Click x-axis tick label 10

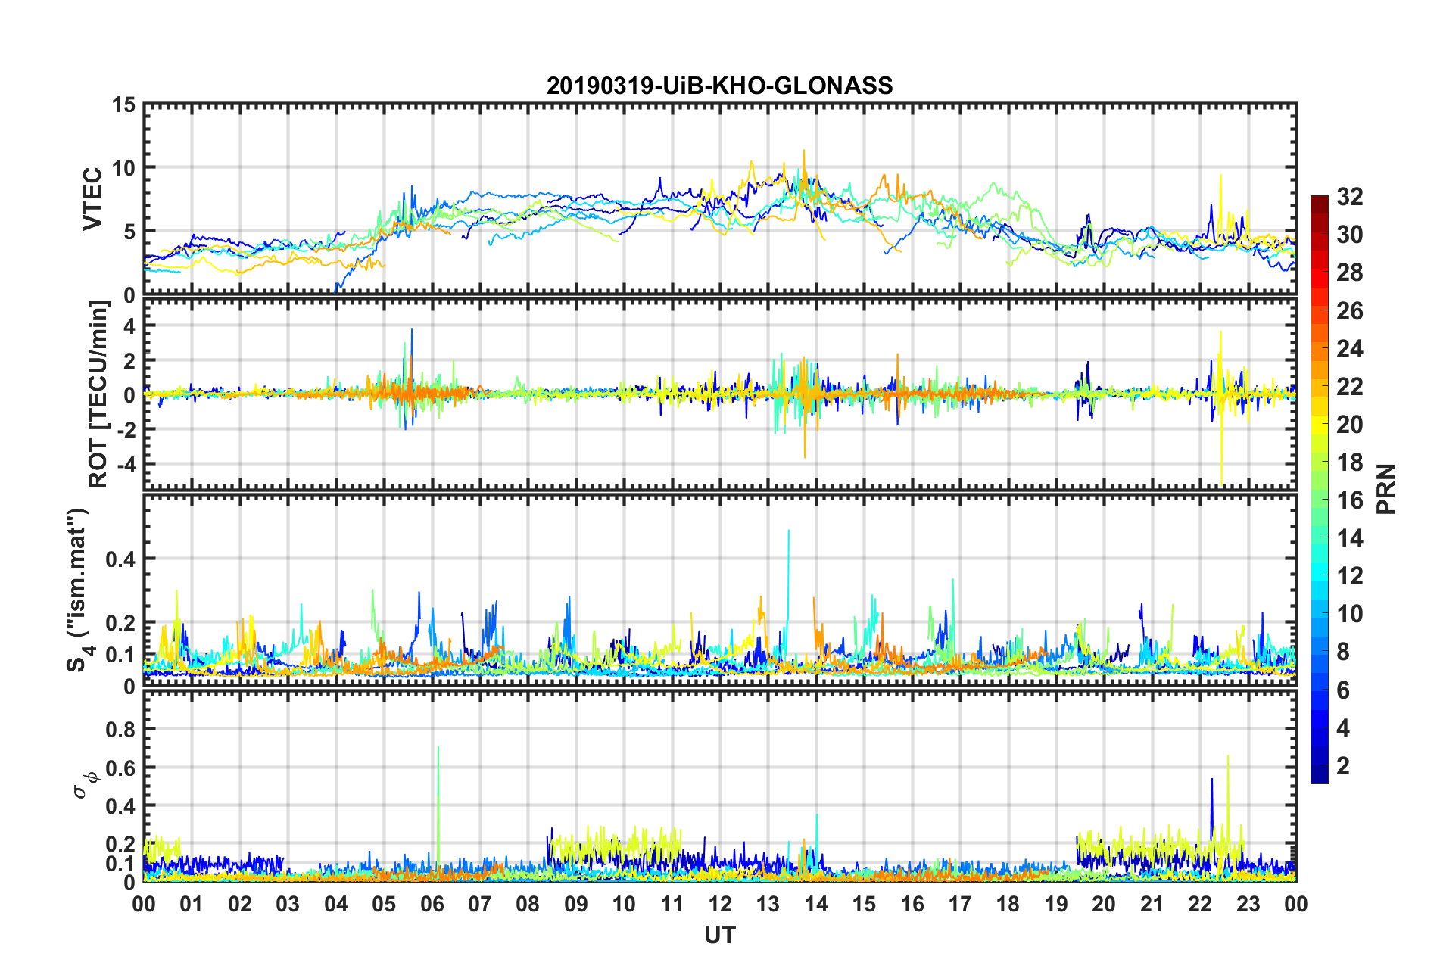(624, 904)
